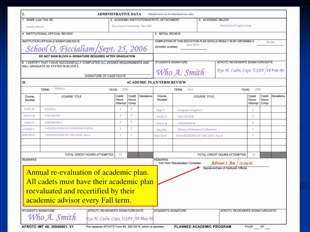Click course number 'ENGR 30'
310x232 pixels.
[29, 109]
